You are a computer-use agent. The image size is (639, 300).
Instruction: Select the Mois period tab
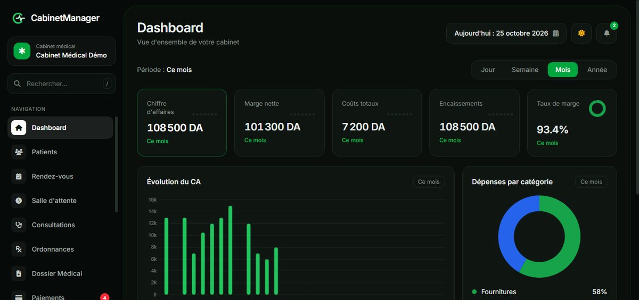(563, 70)
